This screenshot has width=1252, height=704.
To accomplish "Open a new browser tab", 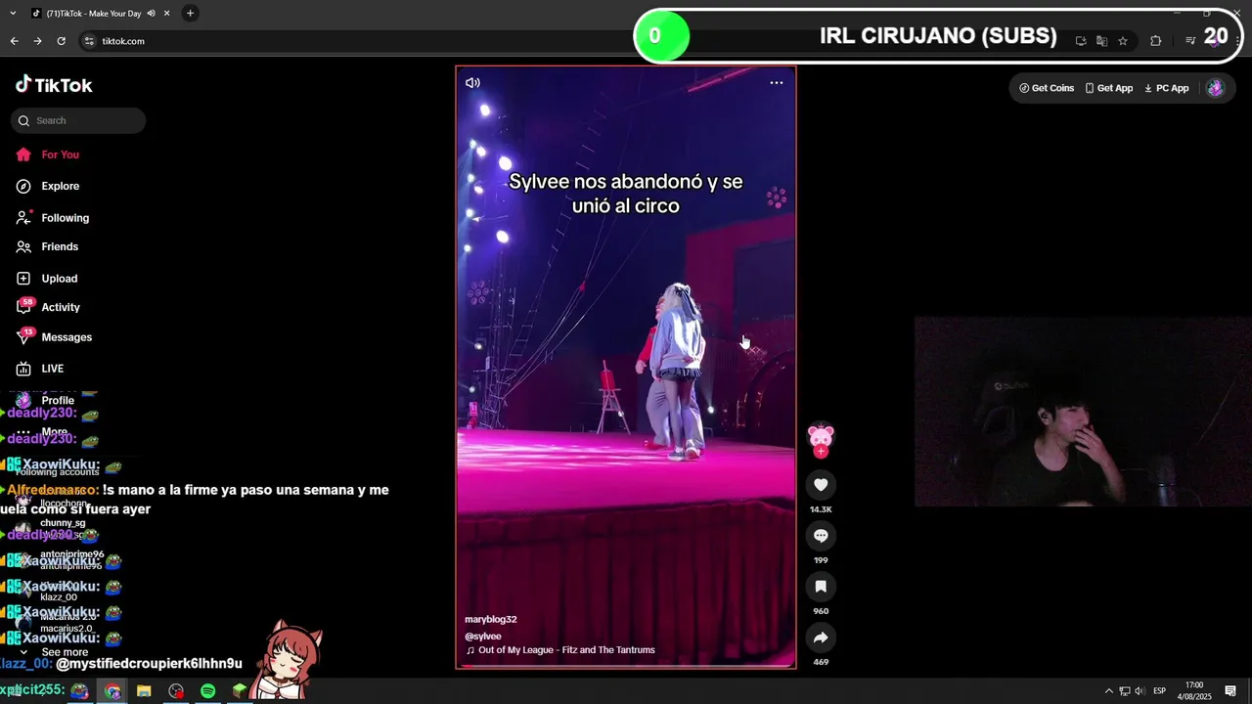I will click(190, 14).
